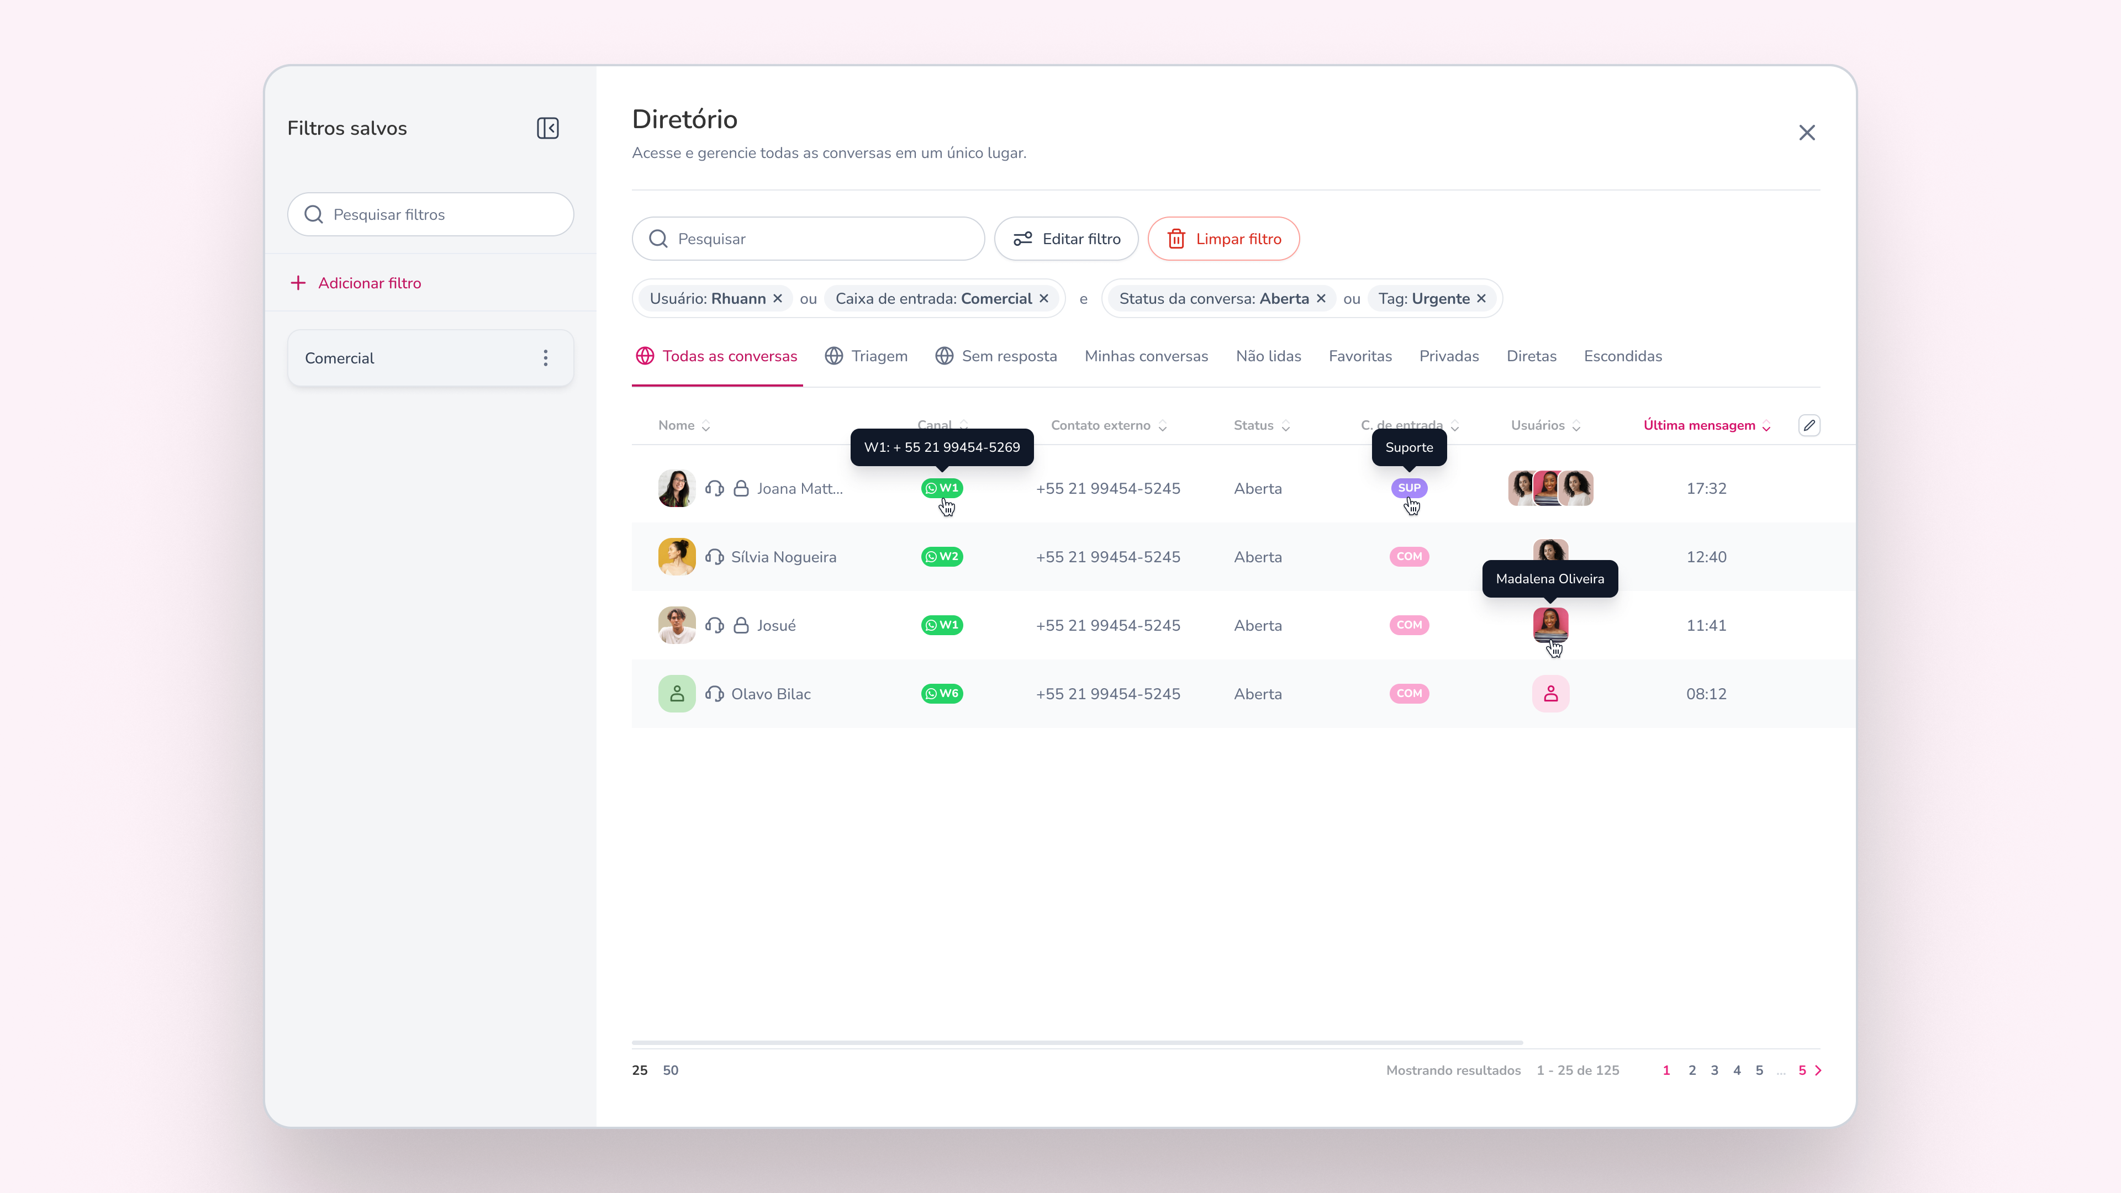Click the horizontal table scrollbar
This screenshot has height=1193, width=2121.
point(1077,1042)
